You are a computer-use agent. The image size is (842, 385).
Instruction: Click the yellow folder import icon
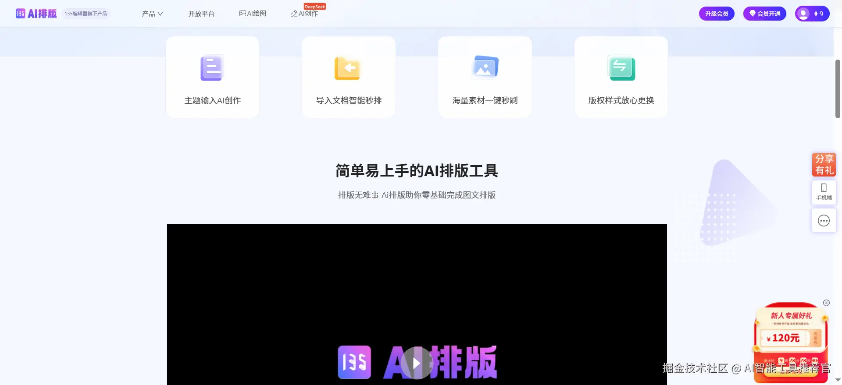(x=347, y=68)
